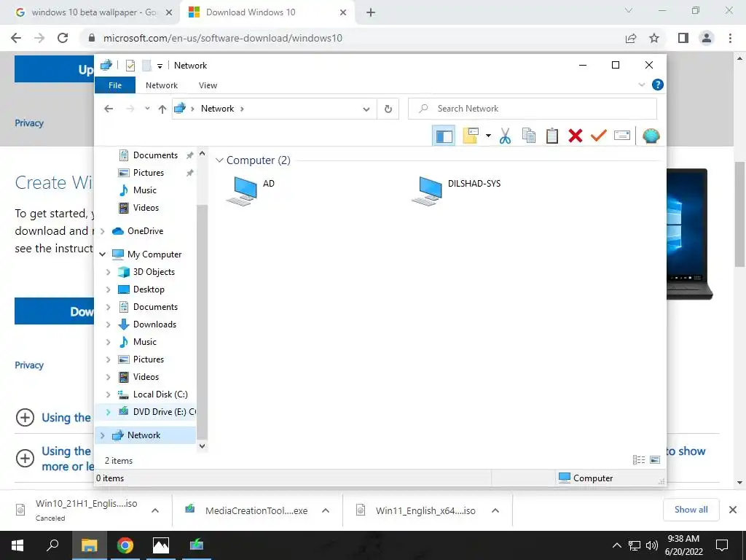Reload the Chrome page

(63, 38)
